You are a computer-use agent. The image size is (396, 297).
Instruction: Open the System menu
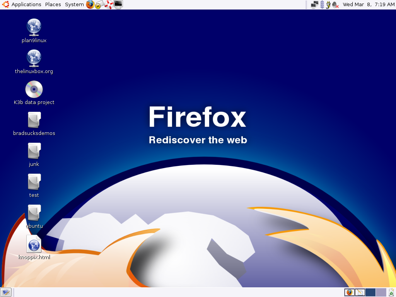coord(74,5)
